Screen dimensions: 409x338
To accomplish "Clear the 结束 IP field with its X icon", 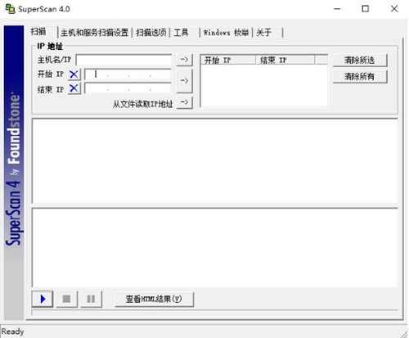I will 74,88.
